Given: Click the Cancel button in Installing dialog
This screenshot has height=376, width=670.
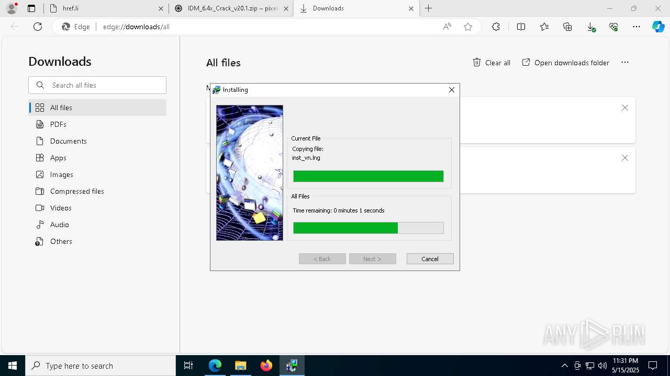Looking at the screenshot, I should (x=430, y=259).
